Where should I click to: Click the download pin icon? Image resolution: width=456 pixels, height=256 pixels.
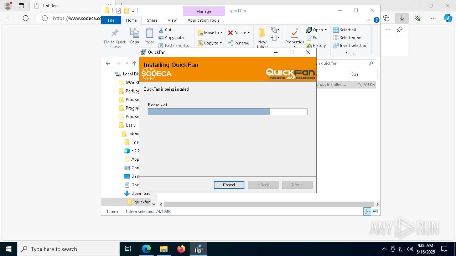399,30
